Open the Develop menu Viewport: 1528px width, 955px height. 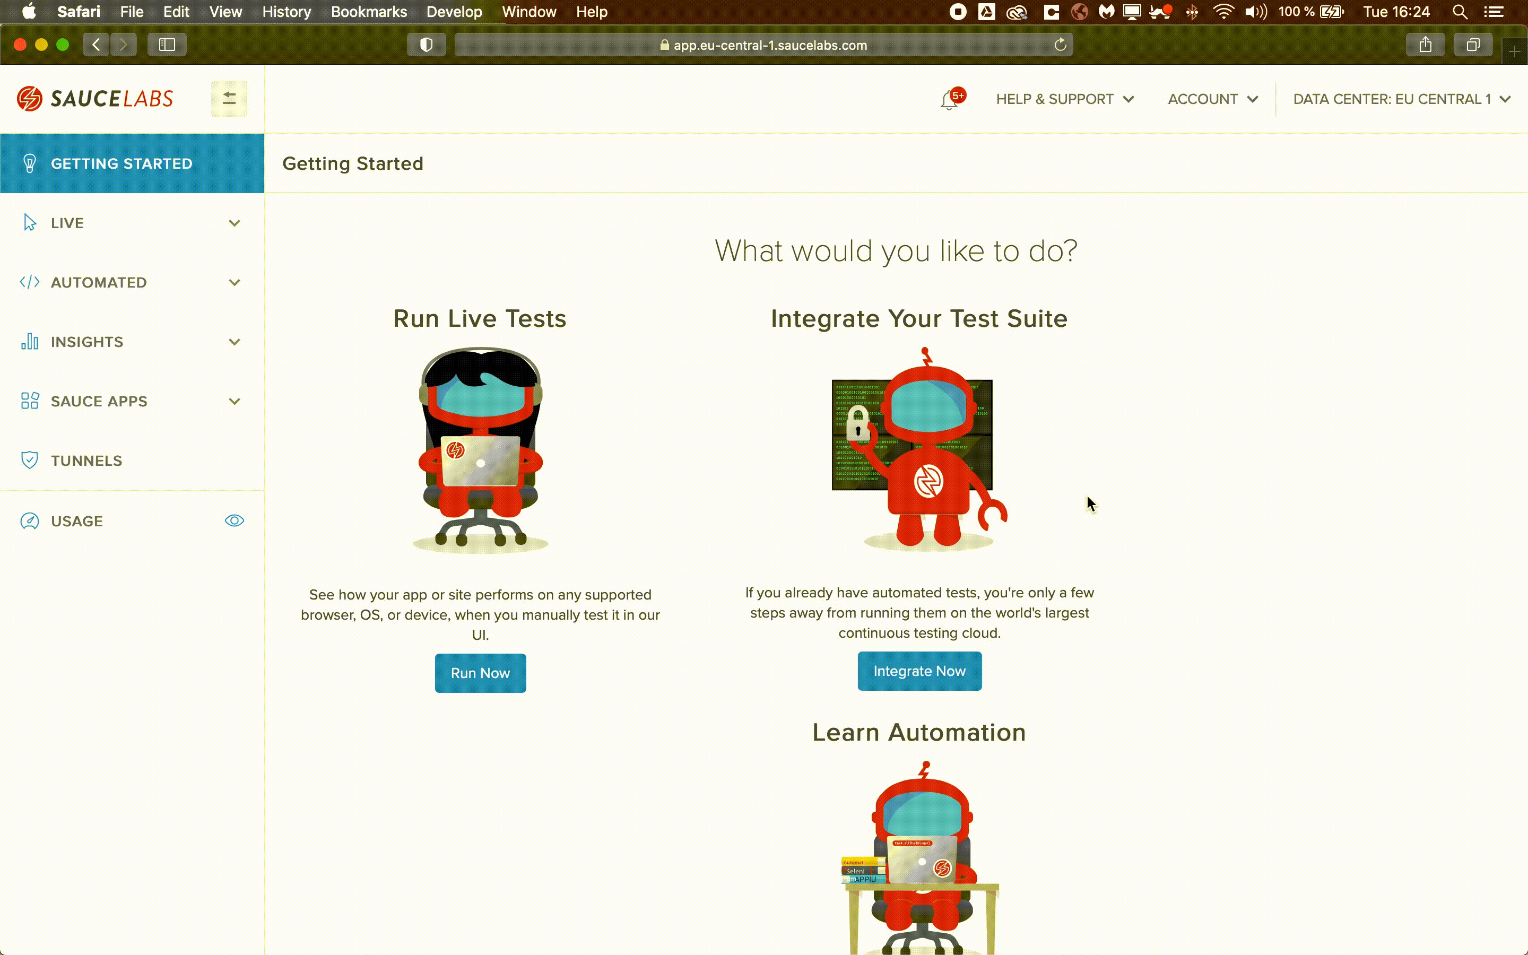(x=454, y=12)
